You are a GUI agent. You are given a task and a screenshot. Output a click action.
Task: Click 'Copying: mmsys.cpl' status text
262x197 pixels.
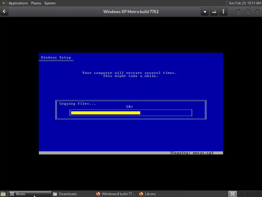pos(193,153)
